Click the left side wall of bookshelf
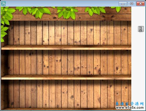The width and height of the screenshot is (146, 111). pos(4,76)
